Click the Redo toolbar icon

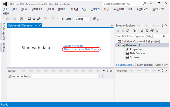pos(53,19)
